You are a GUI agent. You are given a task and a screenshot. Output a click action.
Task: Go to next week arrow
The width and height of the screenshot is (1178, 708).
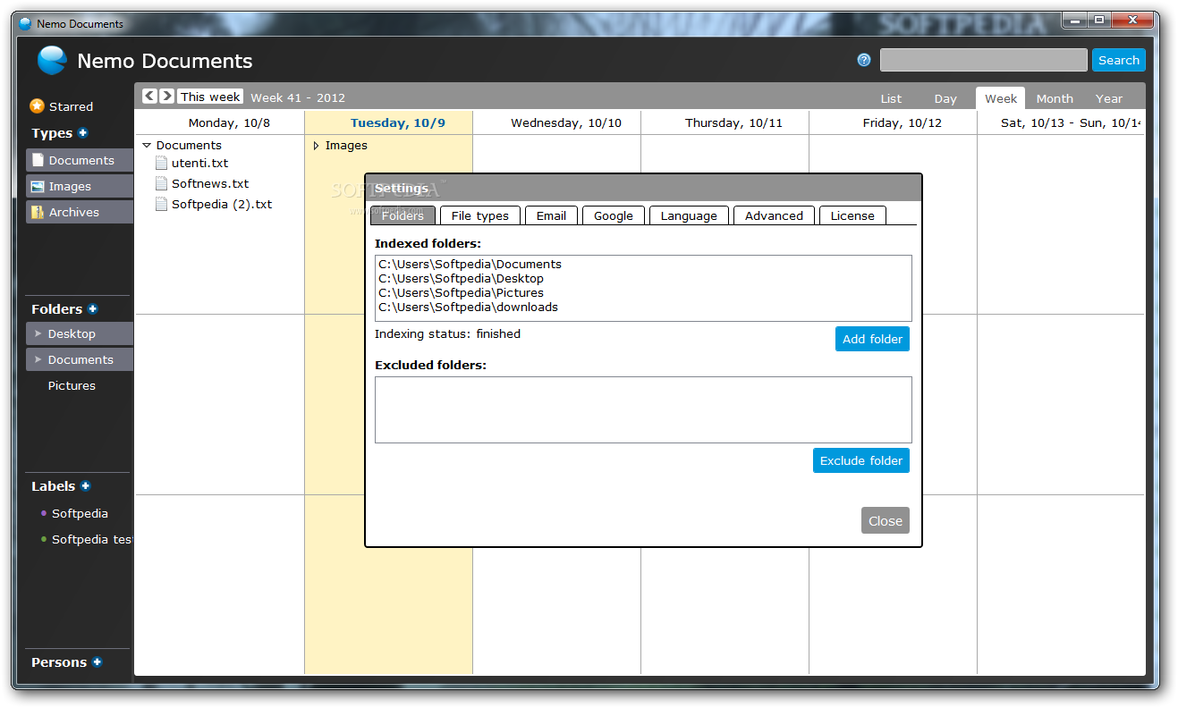click(x=166, y=96)
